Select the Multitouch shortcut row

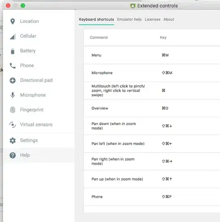click(x=152, y=90)
